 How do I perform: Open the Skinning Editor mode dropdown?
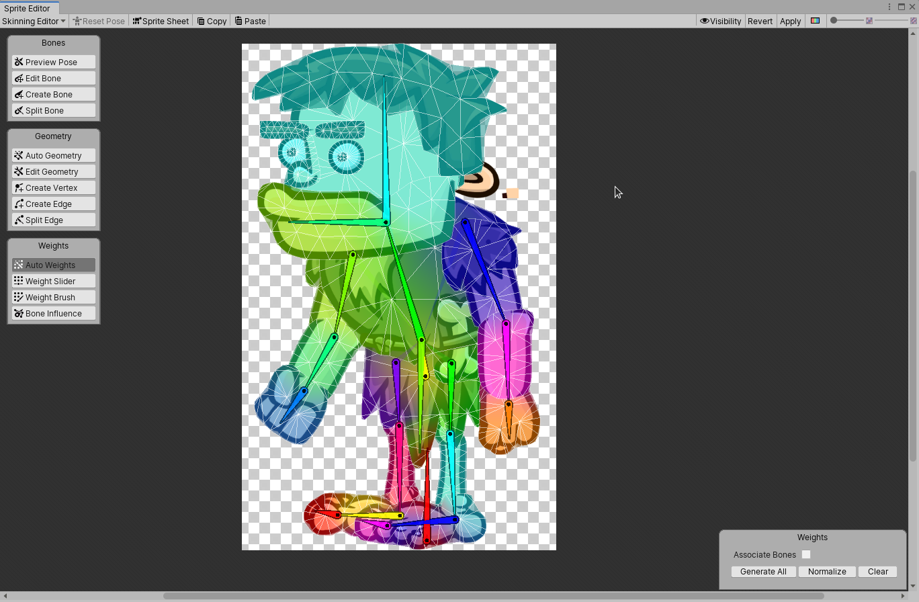pos(34,21)
